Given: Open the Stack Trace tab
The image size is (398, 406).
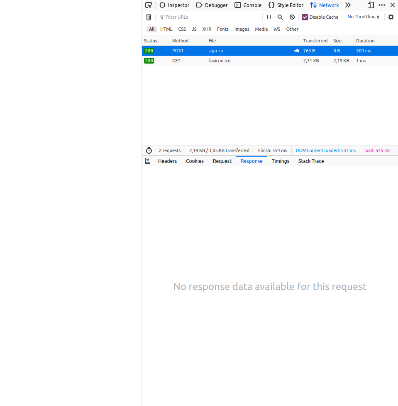Looking at the screenshot, I should click(310, 161).
